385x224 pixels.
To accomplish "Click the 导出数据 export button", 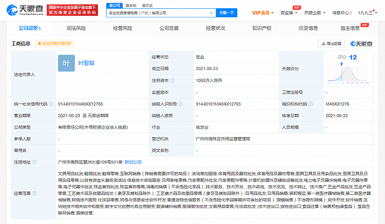I will [x=331, y=43].
